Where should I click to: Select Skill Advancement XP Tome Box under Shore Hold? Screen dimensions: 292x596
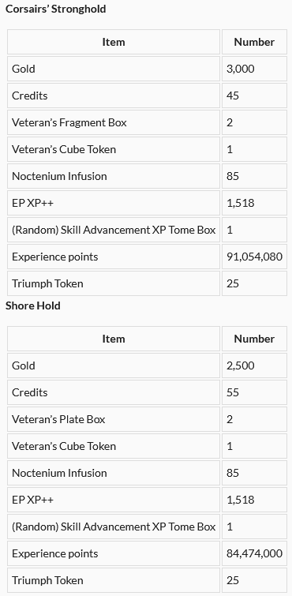pos(114,527)
